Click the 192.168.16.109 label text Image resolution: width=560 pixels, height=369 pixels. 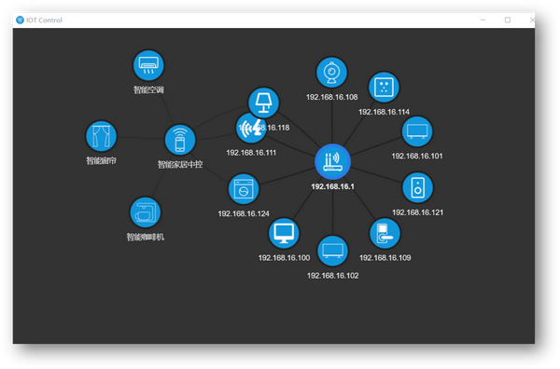click(x=385, y=258)
